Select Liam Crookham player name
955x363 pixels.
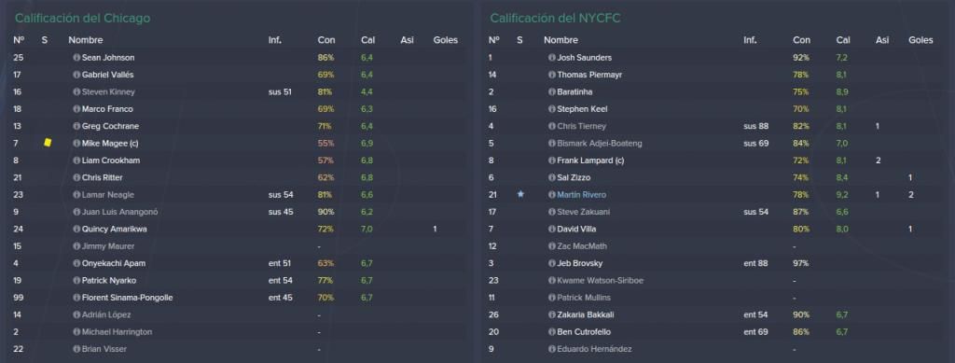coord(110,161)
